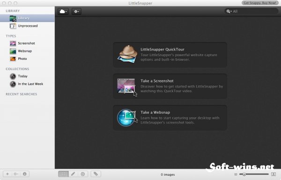Open the Take a Websnap tutorial

(x=170, y=118)
